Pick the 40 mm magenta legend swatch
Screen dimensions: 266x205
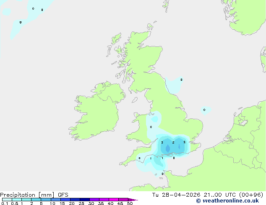tap(114, 200)
